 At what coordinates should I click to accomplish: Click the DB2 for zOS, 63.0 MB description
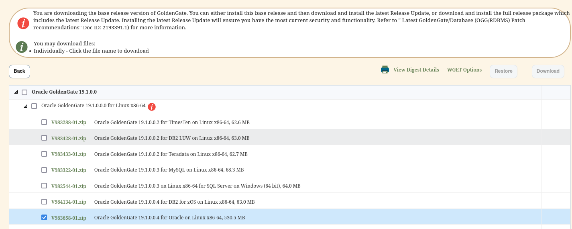point(175,202)
